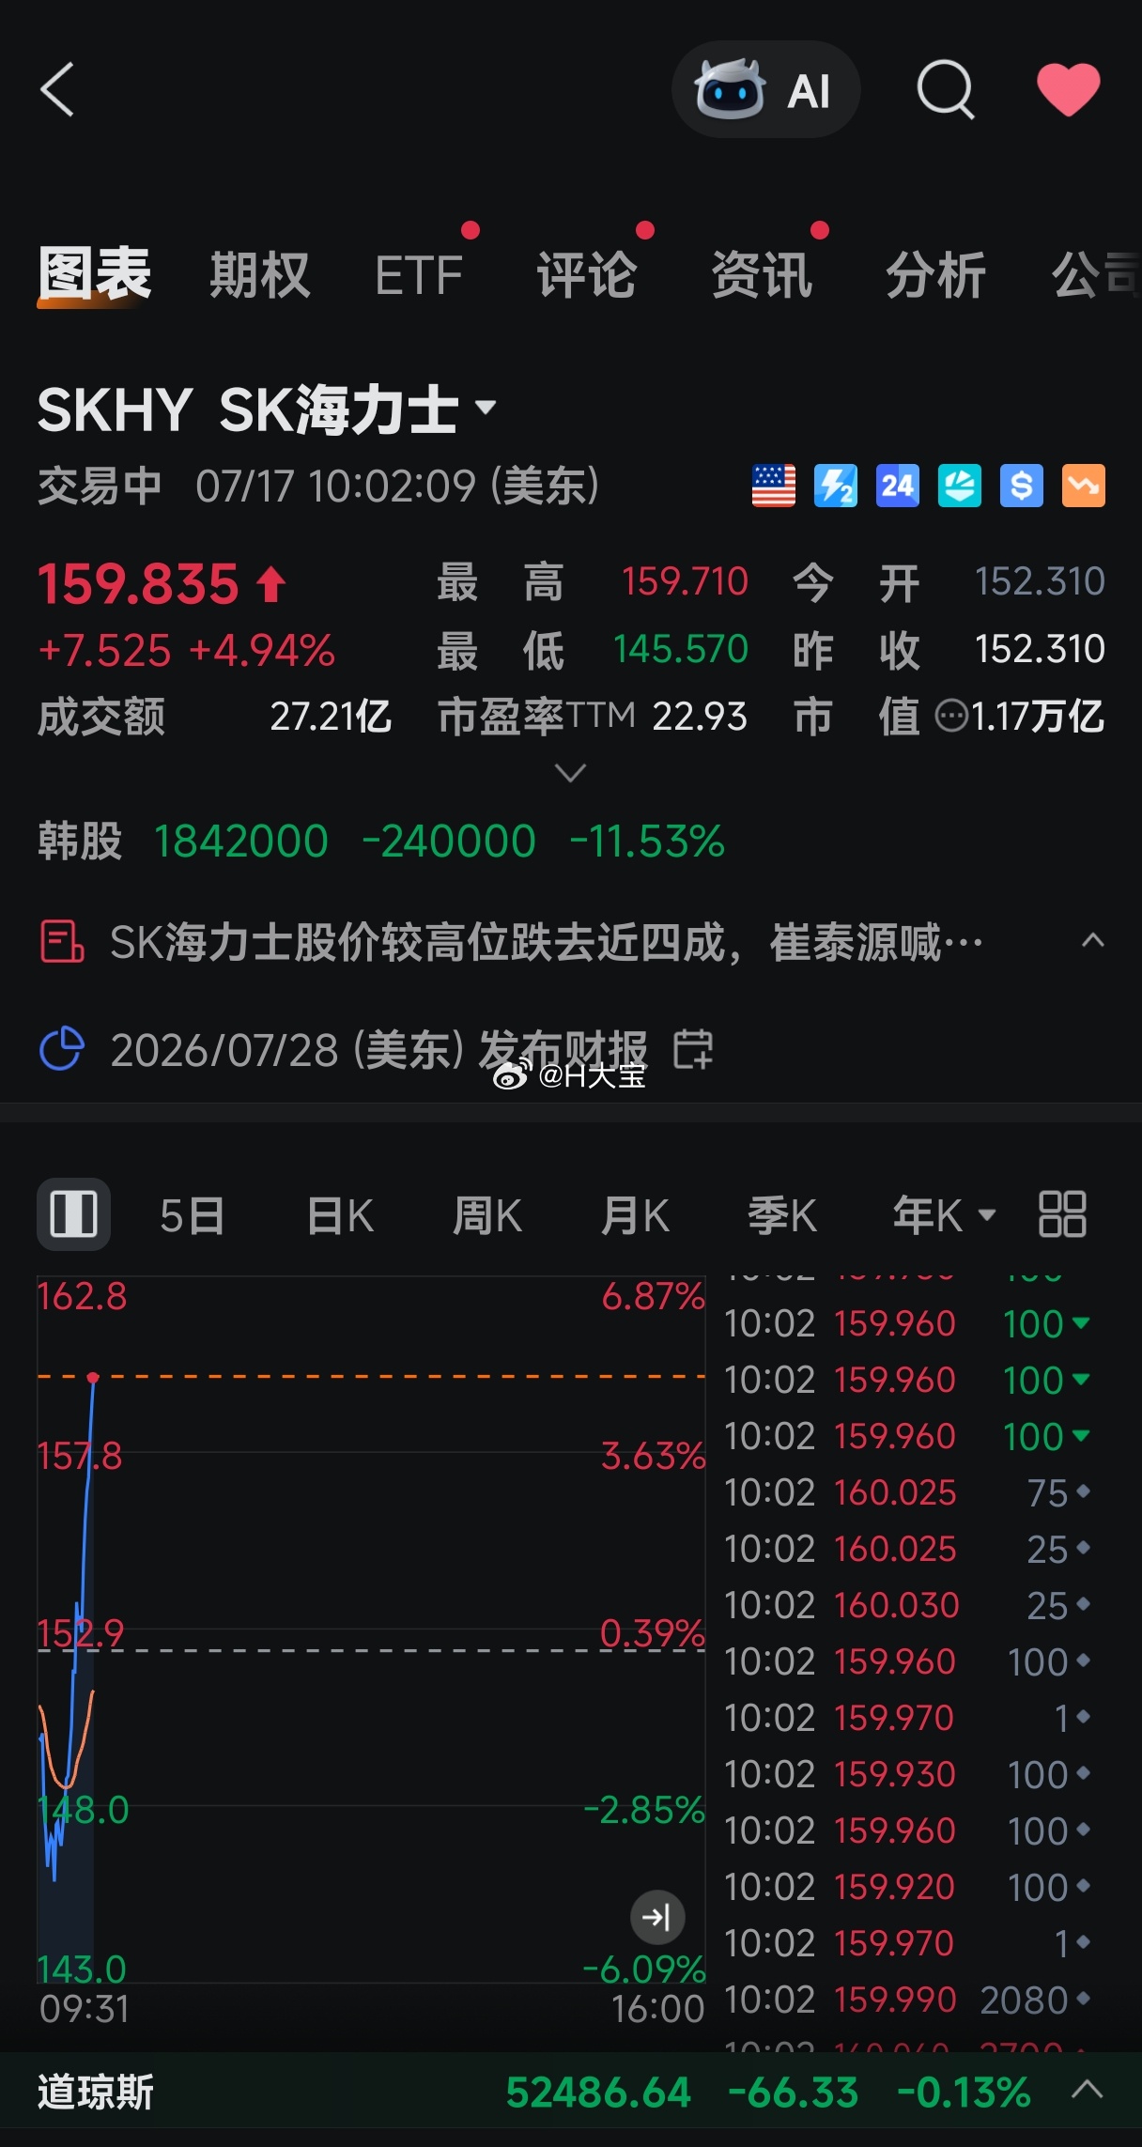Viewport: 1142px width, 2147px height.
Task: Tap the teal chart badge icon
Action: click(x=960, y=486)
